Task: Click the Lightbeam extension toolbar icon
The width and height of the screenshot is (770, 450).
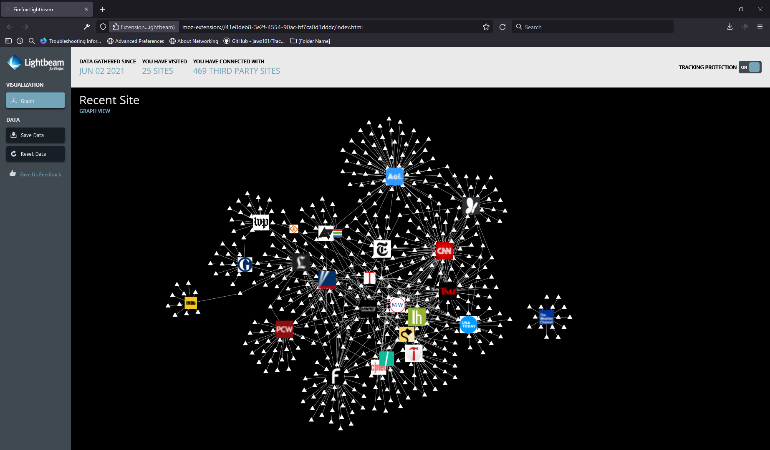Action: coord(745,27)
